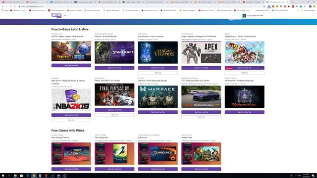Click the Twitch Prime logo
This screenshot has height=178, width=317.
click(x=56, y=15)
